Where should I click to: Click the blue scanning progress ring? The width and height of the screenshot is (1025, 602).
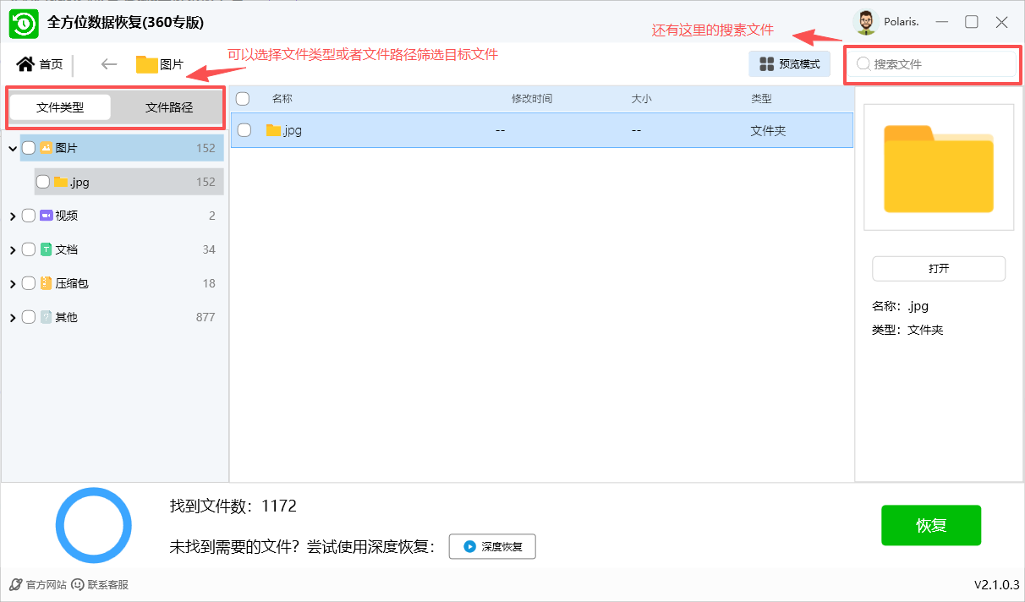[93, 525]
